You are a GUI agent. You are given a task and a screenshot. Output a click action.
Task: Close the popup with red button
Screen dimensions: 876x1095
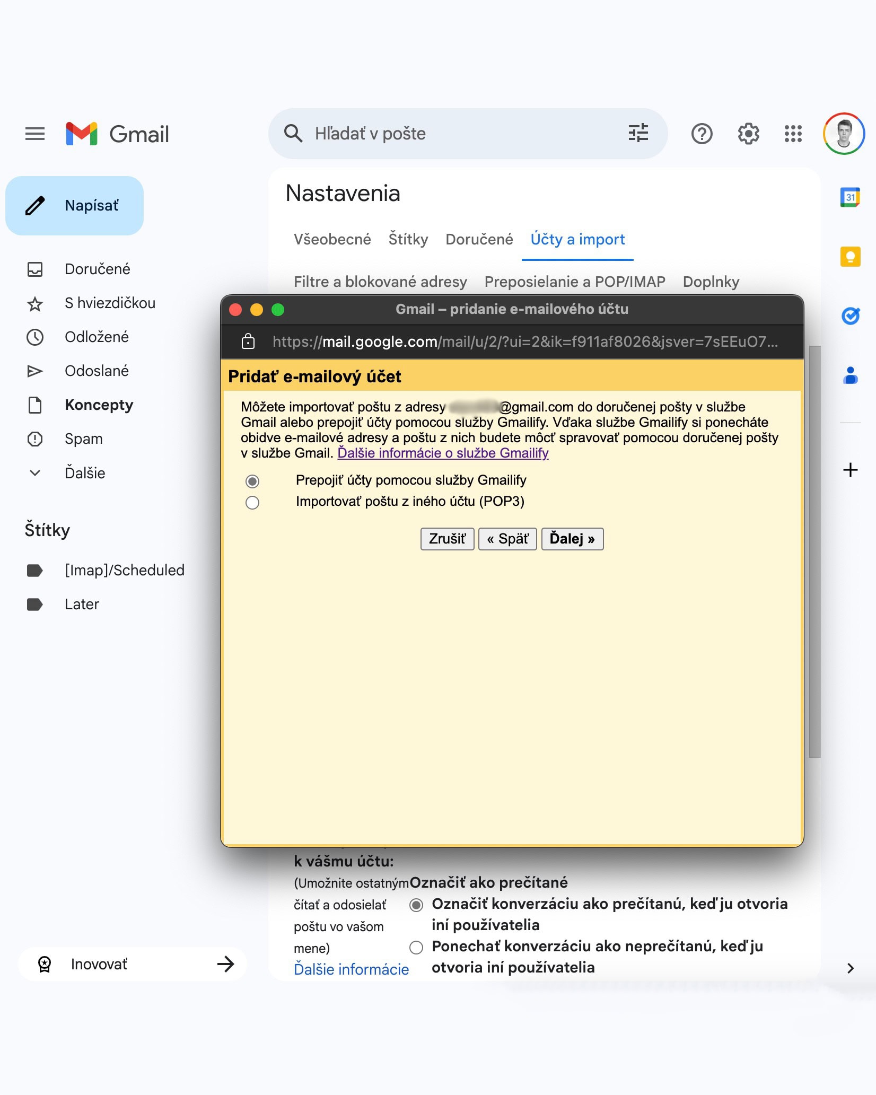(235, 310)
